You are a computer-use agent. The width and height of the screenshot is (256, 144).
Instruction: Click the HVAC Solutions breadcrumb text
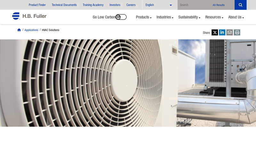click(51, 30)
